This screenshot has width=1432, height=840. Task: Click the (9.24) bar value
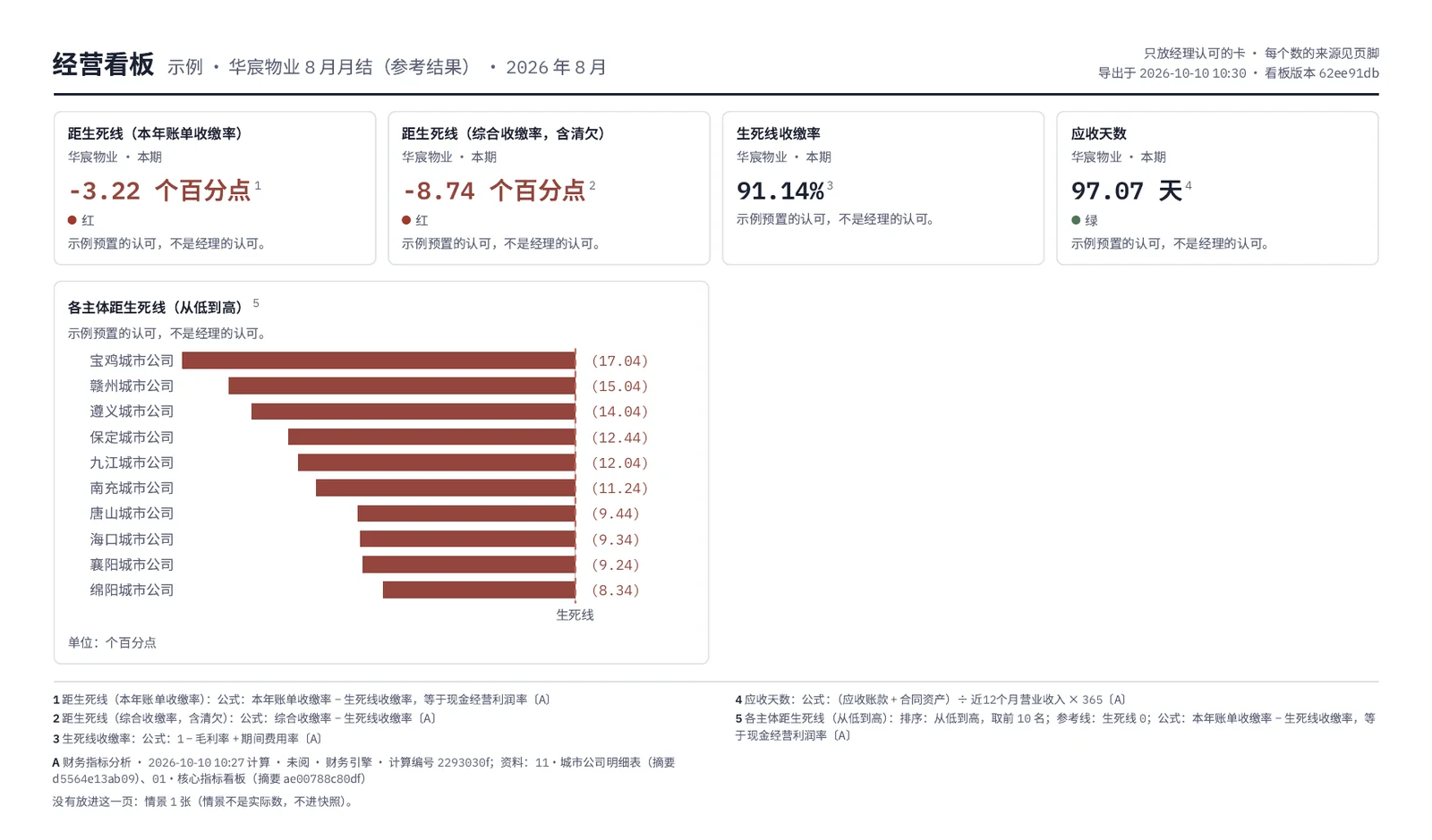[616, 564]
